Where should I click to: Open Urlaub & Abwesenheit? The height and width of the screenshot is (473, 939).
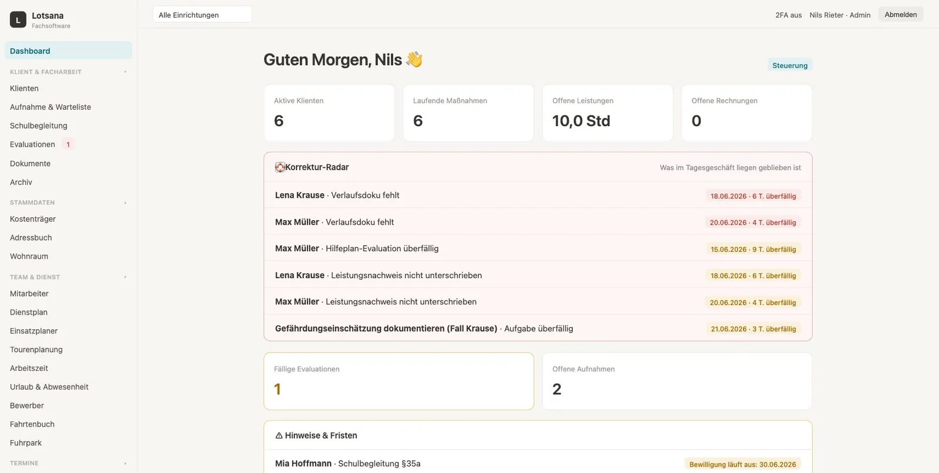pos(69,387)
